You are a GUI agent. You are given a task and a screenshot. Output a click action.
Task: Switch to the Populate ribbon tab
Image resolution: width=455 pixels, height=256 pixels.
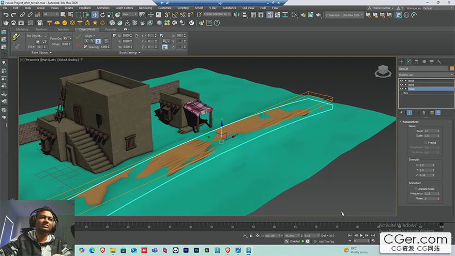pos(111,29)
